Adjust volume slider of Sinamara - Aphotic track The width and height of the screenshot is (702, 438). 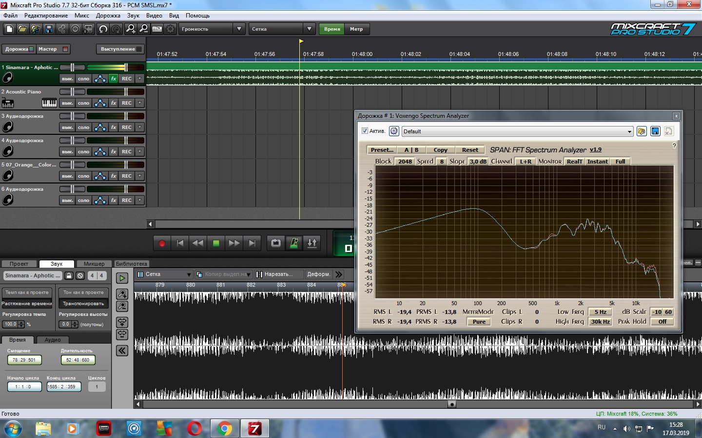(x=125, y=67)
